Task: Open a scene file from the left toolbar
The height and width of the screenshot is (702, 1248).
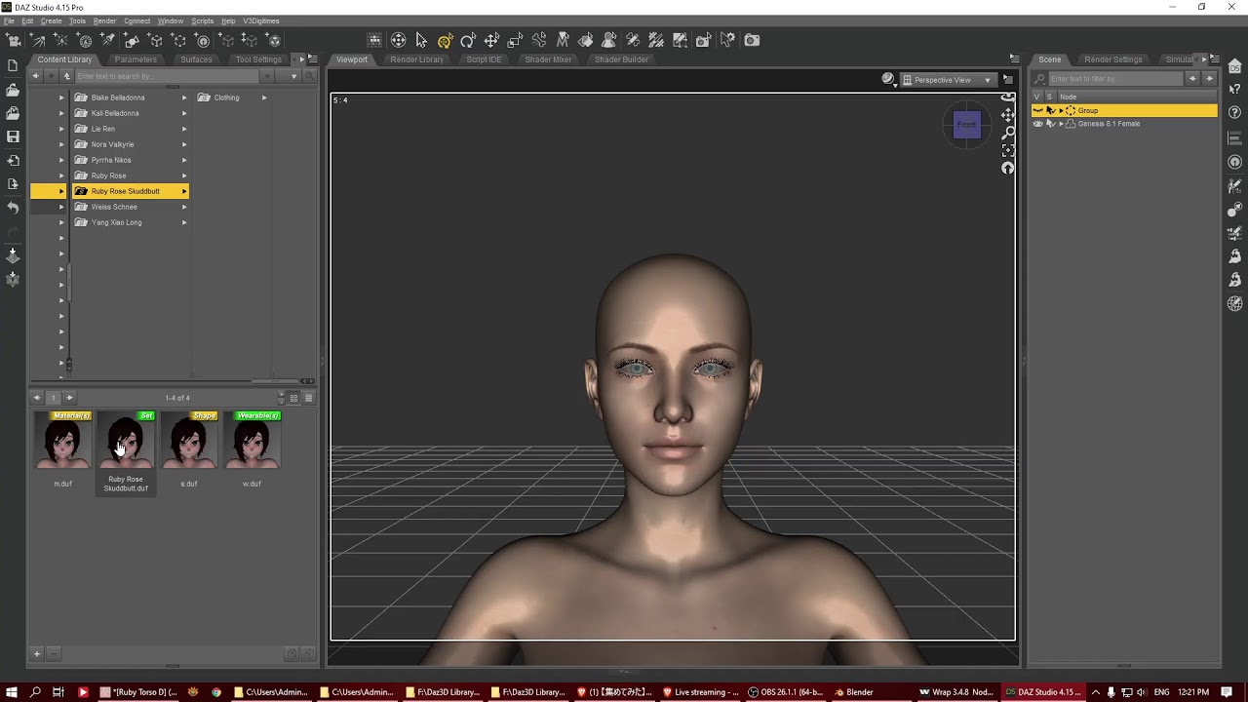Action: 13,90
